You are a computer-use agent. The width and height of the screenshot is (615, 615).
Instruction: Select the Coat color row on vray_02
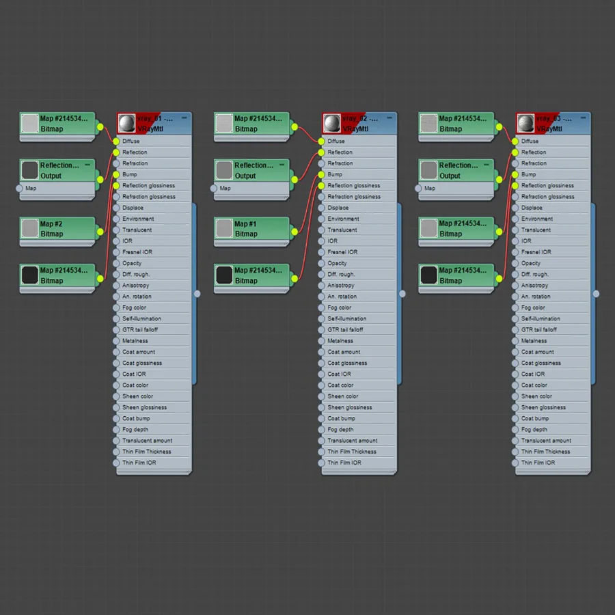click(x=359, y=385)
